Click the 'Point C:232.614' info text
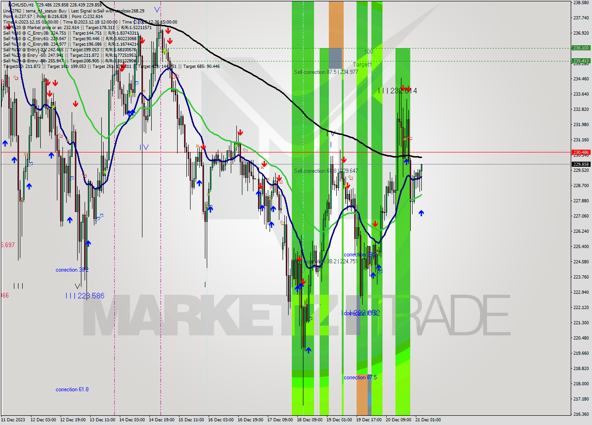The width and height of the screenshot is (592, 425). click(86, 16)
